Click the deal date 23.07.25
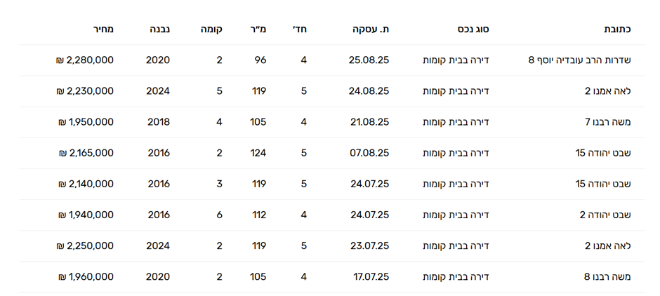 tap(369, 245)
